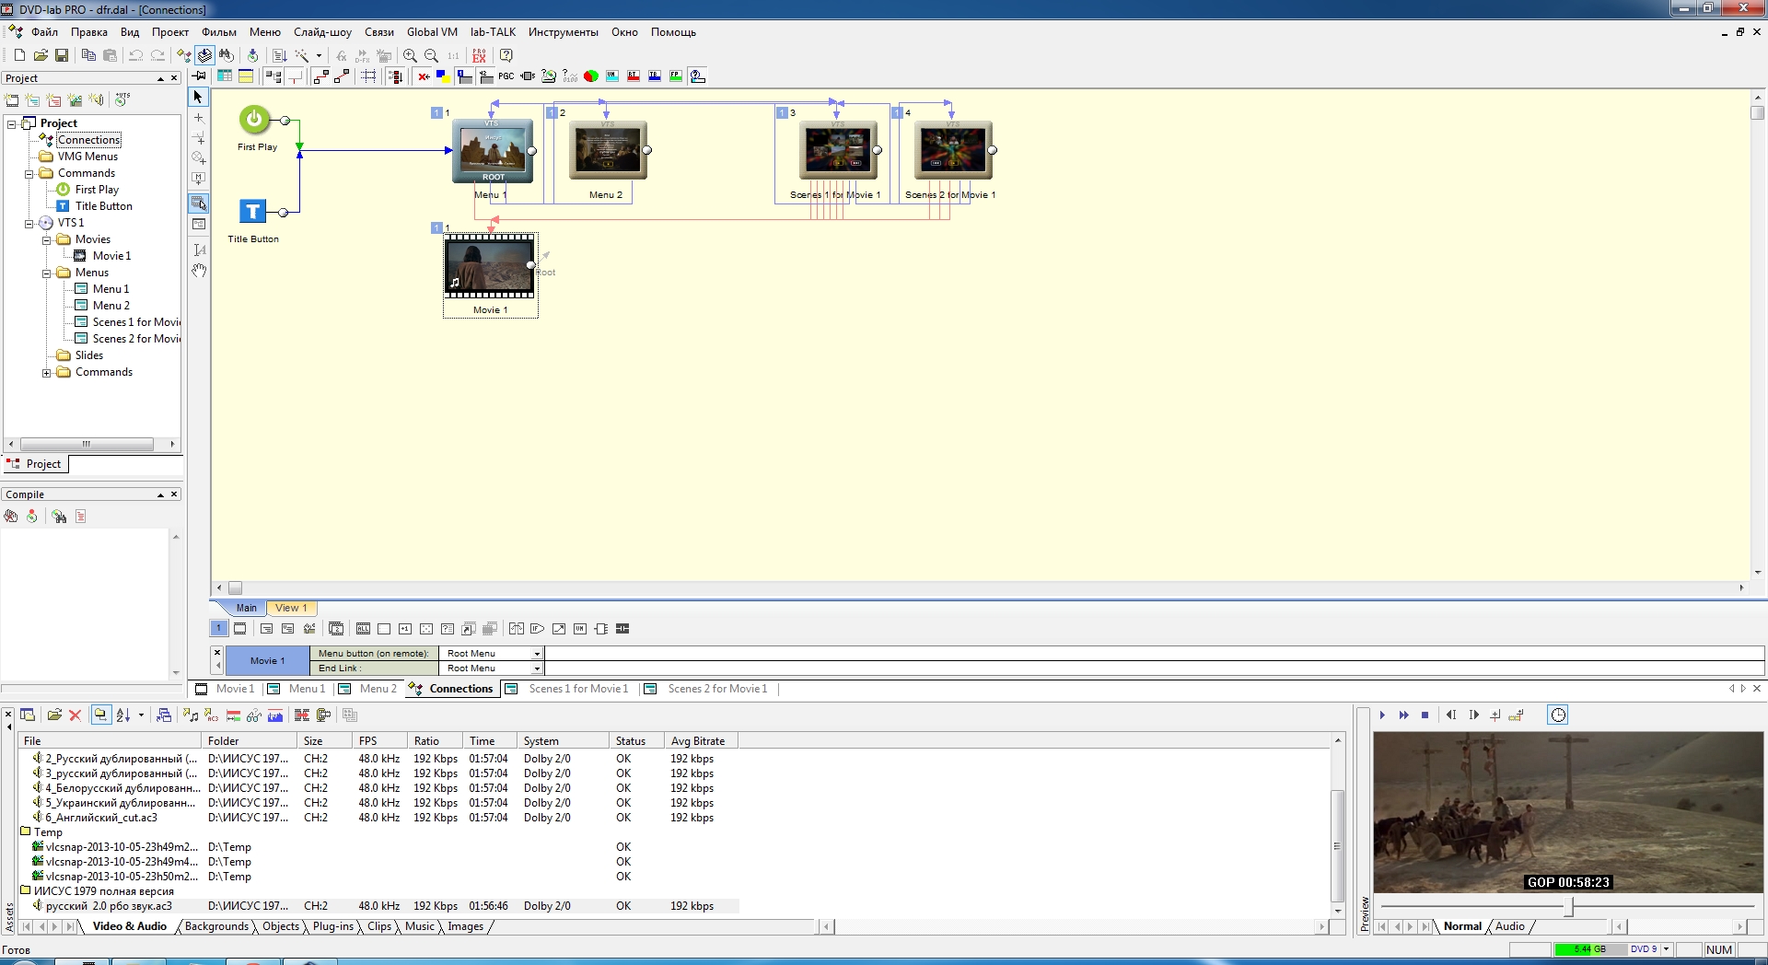Collapse the VTS 1 tree node
Image resolution: width=1768 pixels, height=965 pixels.
click(29, 223)
